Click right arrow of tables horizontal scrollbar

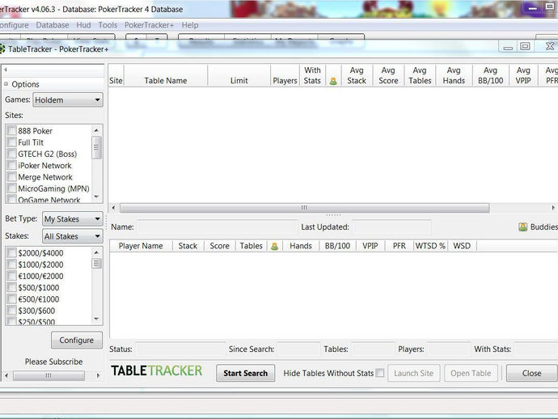(553, 208)
